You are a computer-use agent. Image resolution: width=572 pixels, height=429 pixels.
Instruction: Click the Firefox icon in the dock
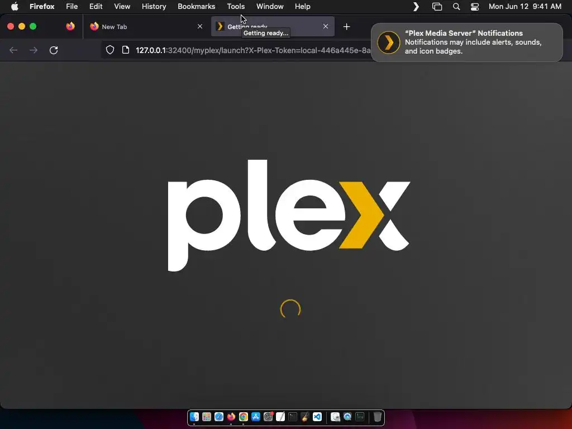(231, 417)
